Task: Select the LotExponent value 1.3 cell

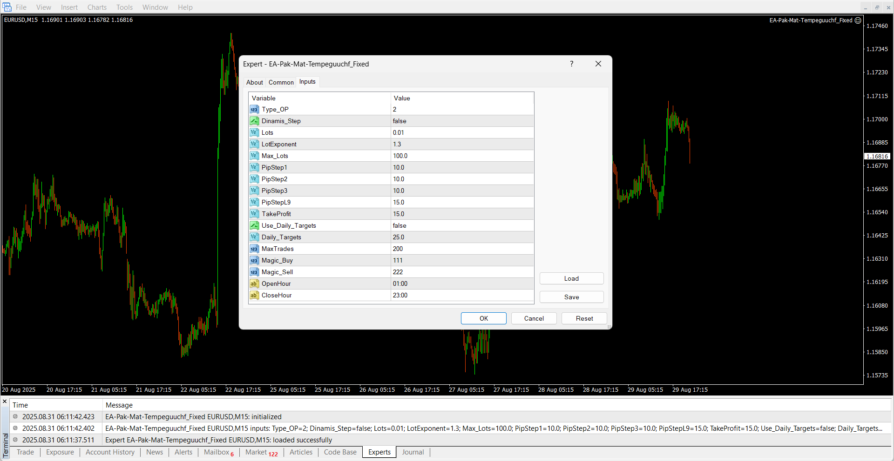Action: [x=461, y=145]
